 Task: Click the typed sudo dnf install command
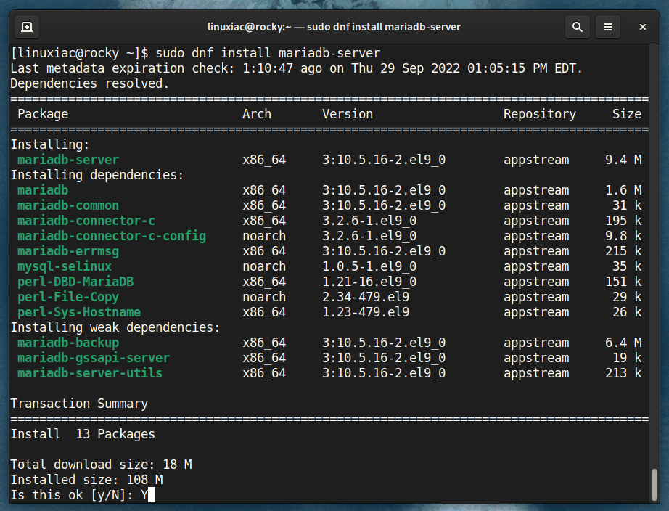pos(268,53)
